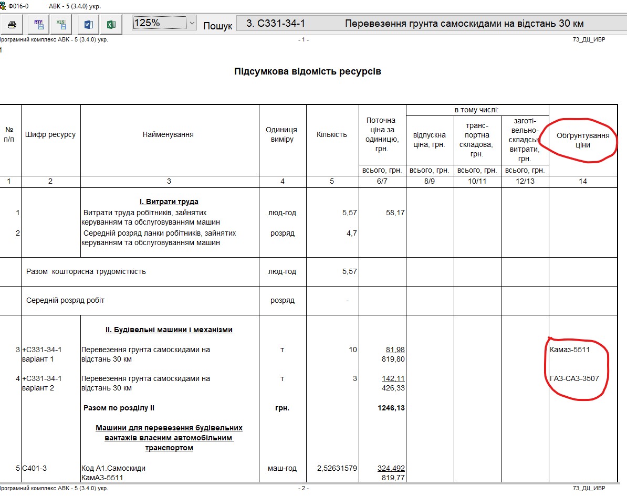The height and width of the screenshot is (497, 627).
Task: Click column header заготівельно-складські витрати
Action: (525, 140)
